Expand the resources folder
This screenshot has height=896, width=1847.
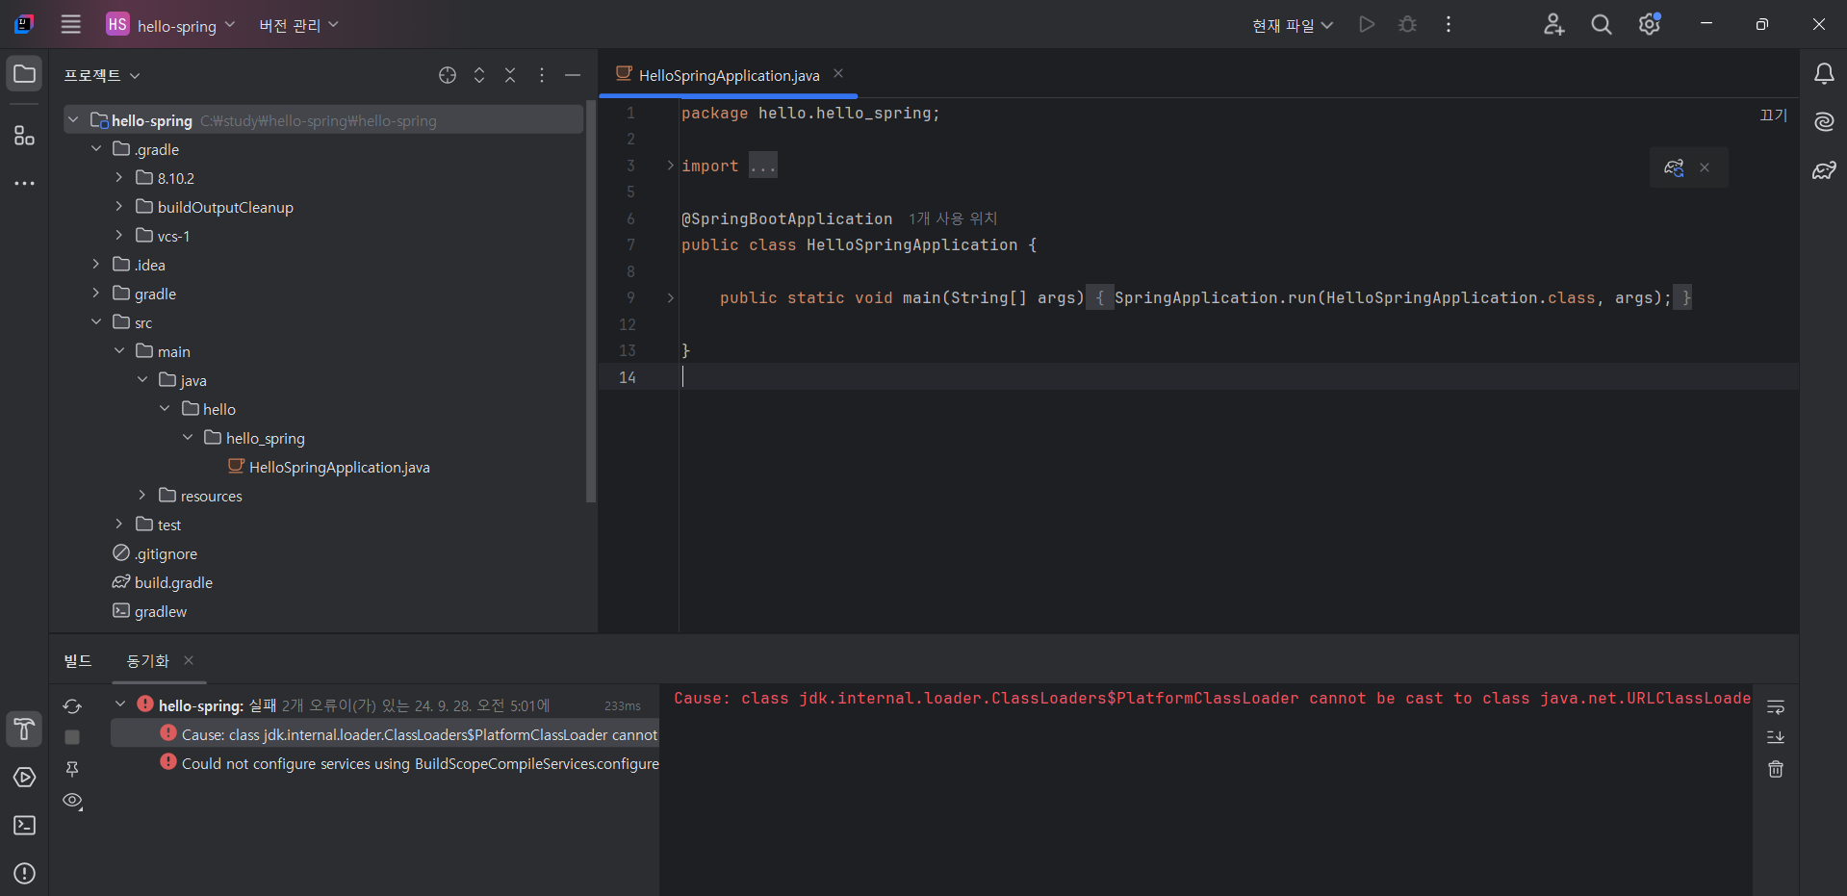(142, 495)
